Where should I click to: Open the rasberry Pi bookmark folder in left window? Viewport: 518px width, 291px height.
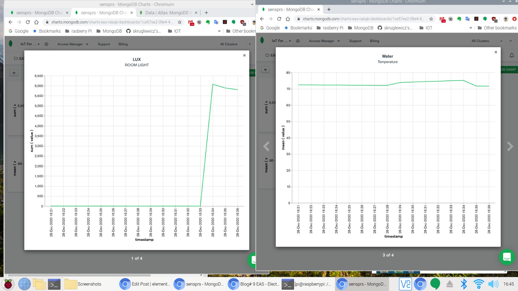tap(78, 31)
